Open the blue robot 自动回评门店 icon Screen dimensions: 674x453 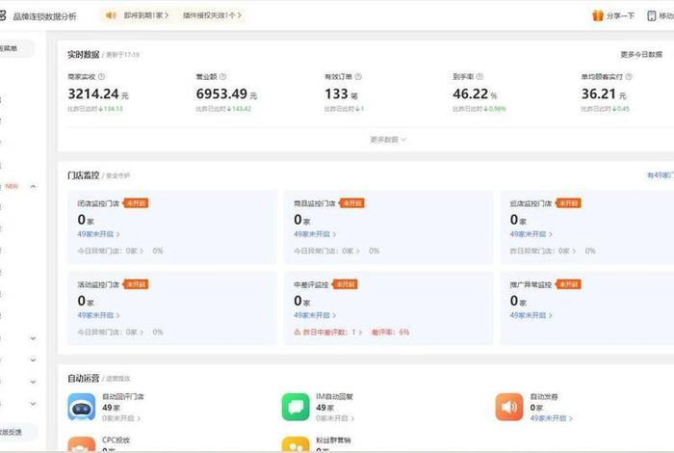tap(81, 407)
